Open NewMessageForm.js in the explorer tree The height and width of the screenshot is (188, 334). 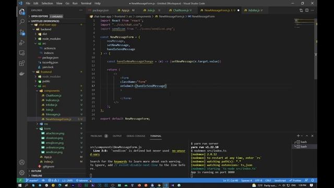58,119
